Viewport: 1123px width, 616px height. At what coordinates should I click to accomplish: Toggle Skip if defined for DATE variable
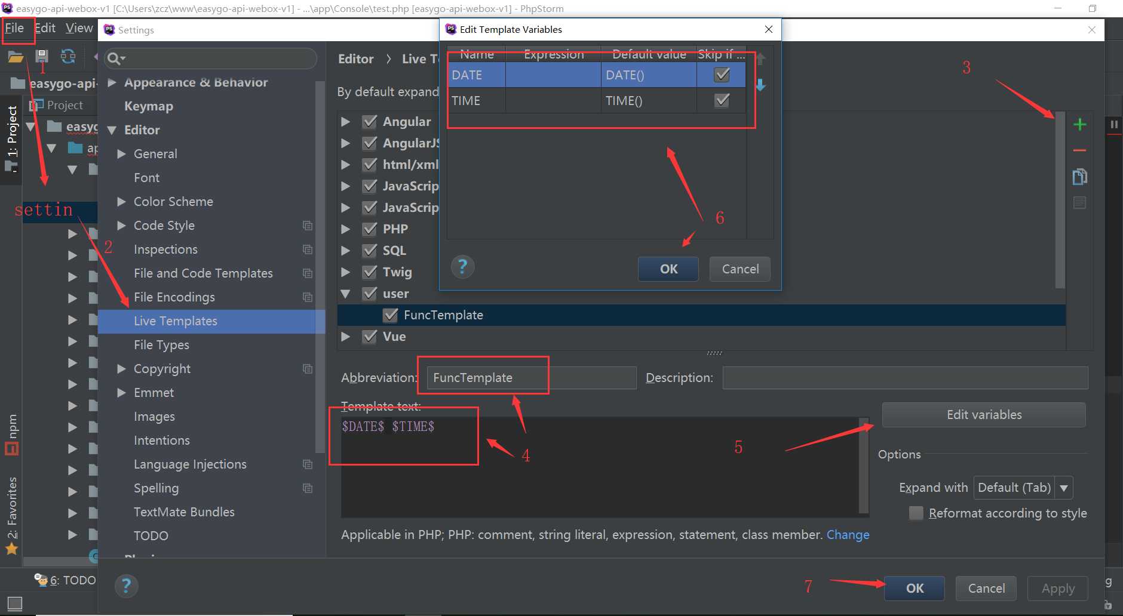click(722, 75)
